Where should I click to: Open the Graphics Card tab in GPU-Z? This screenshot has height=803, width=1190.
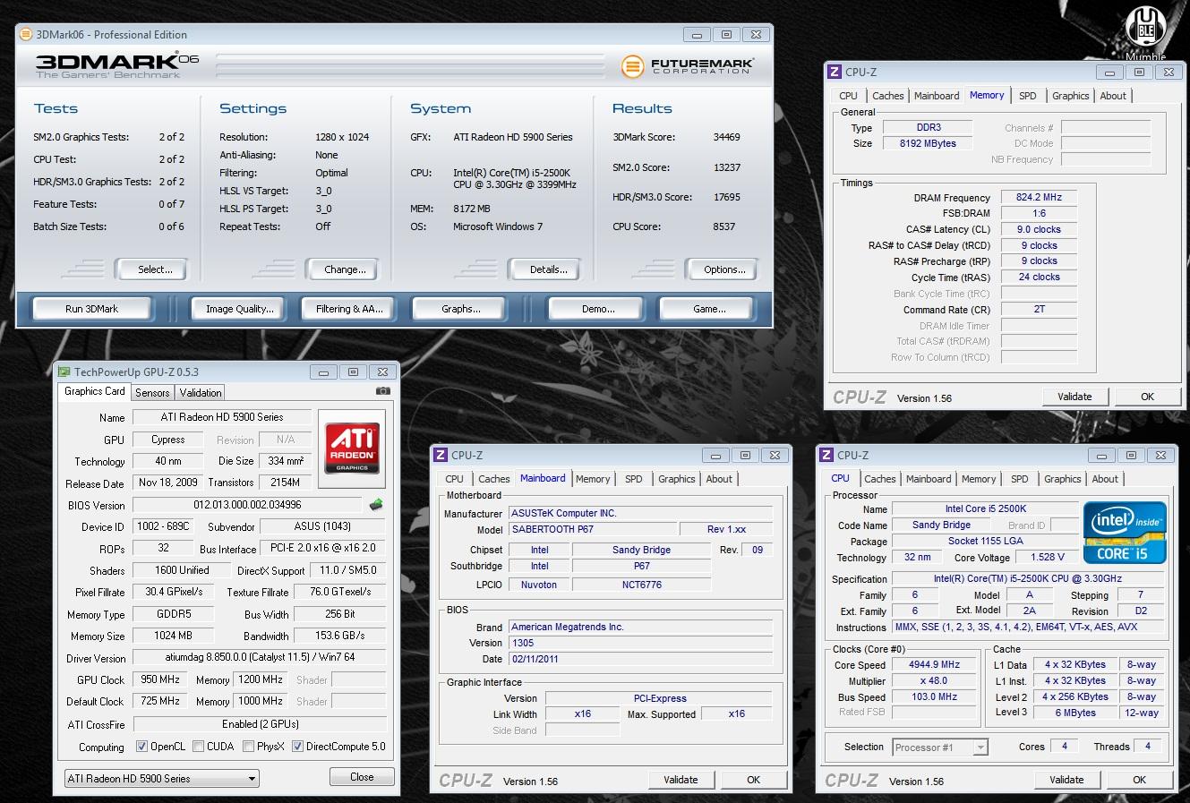click(95, 391)
